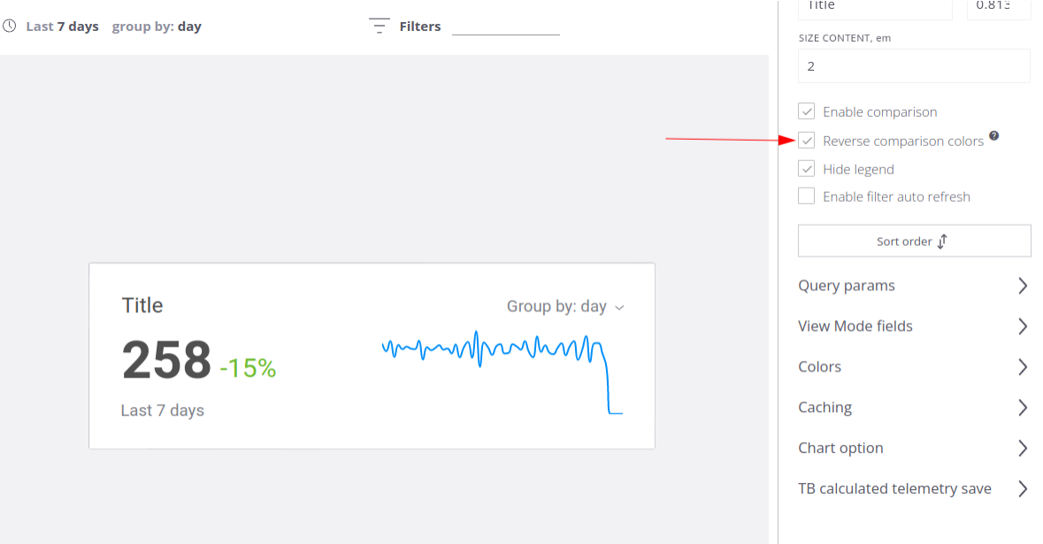Toggle the Hide legend checkbox
Screen dimensions: 1043x544
[806, 168]
